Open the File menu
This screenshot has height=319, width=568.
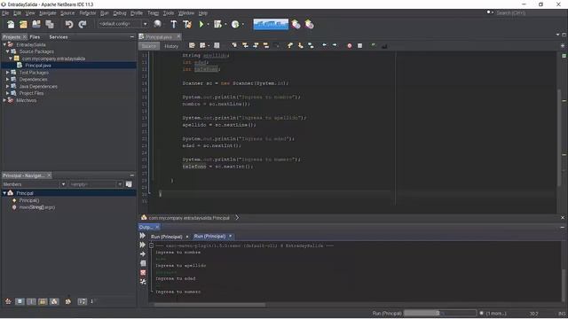click(x=5, y=13)
